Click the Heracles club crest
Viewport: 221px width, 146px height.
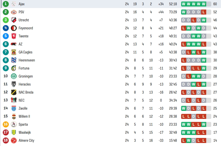pos(14,84)
